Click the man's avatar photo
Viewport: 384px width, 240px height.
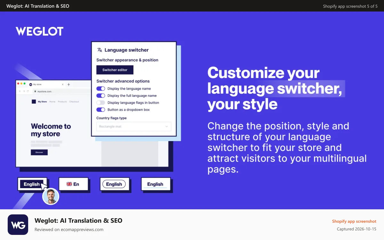(51, 196)
